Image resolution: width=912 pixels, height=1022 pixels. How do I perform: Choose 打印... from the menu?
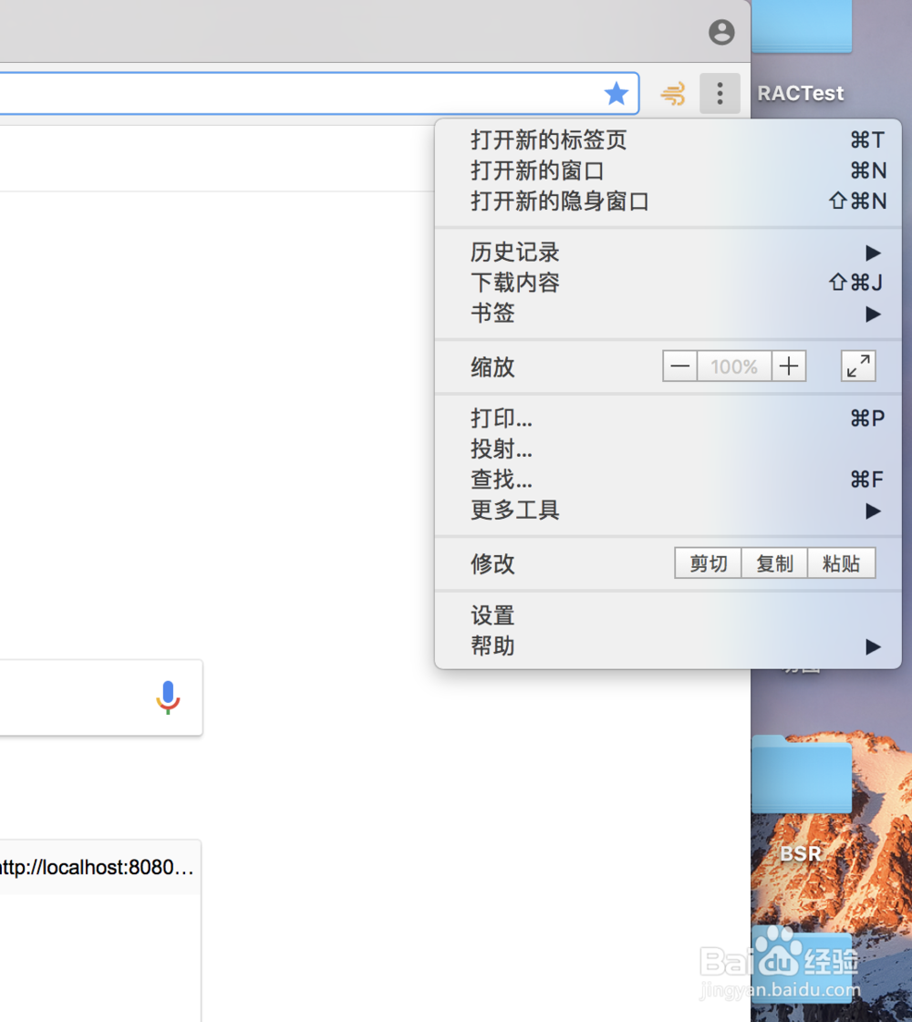(668, 418)
